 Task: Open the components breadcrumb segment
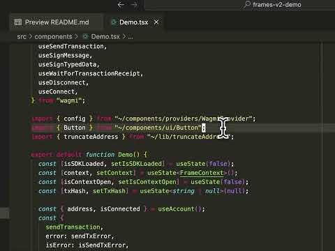click(x=53, y=36)
